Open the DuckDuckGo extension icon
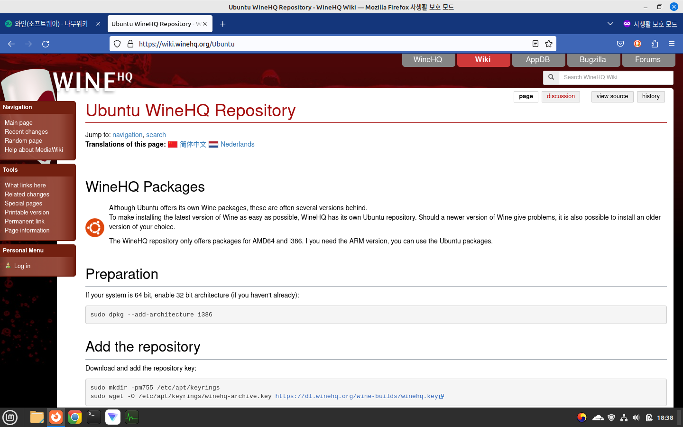 point(637,44)
